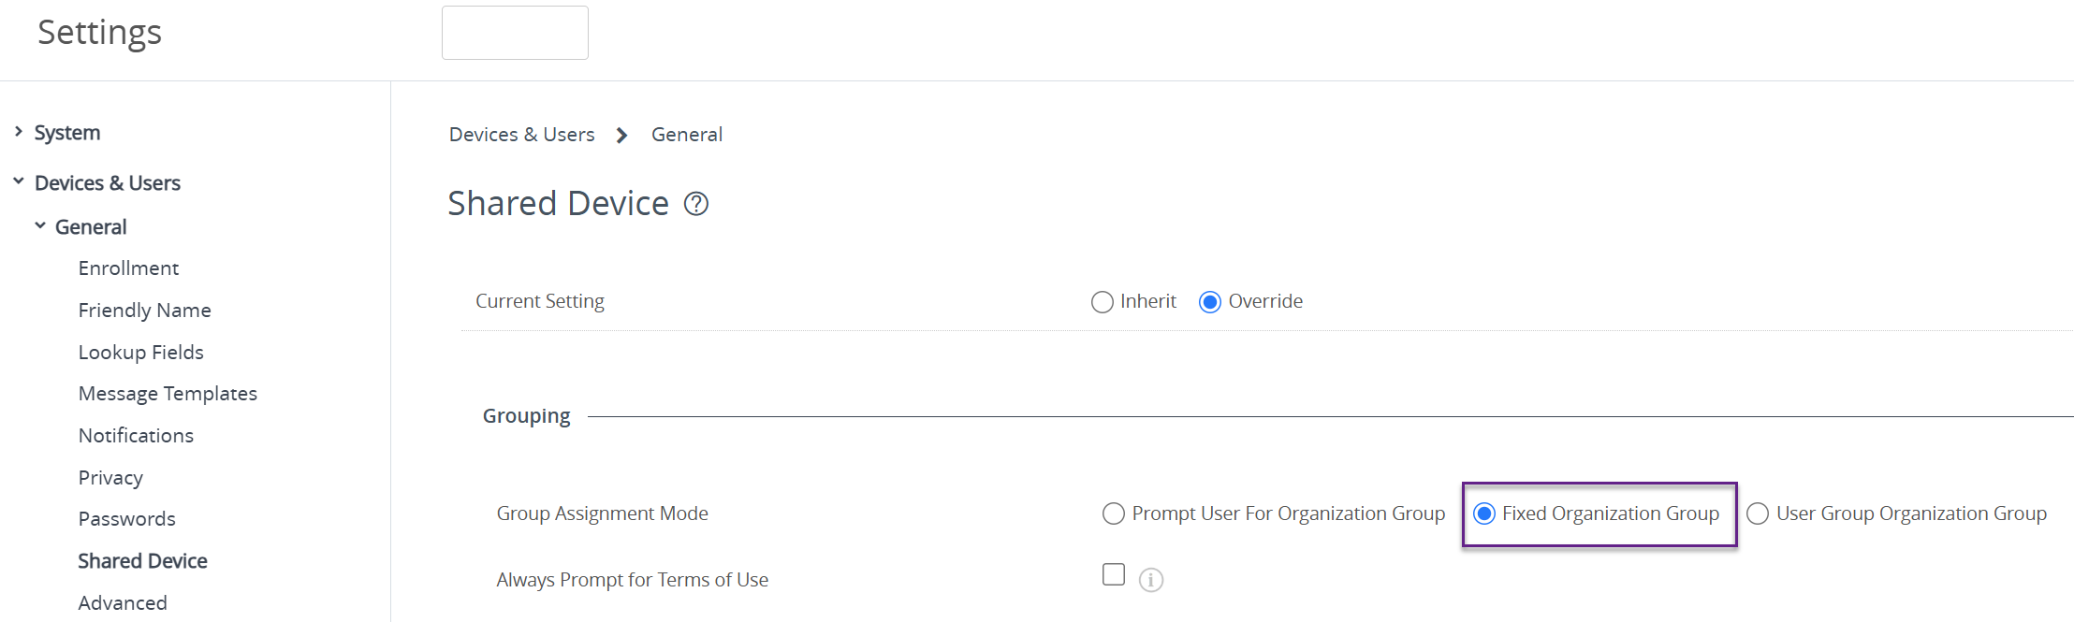2074x622 pixels.
Task: Select the Override radio button
Action: [x=1210, y=302]
